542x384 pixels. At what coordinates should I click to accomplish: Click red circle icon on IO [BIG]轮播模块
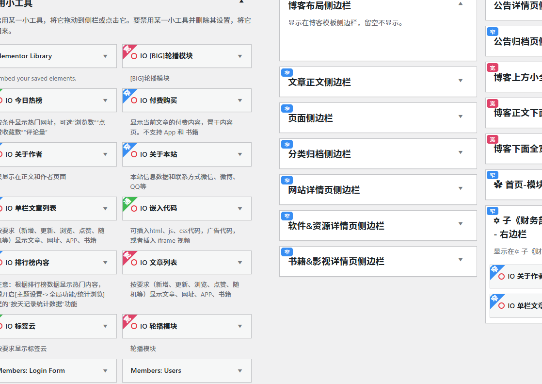coord(134,56)
